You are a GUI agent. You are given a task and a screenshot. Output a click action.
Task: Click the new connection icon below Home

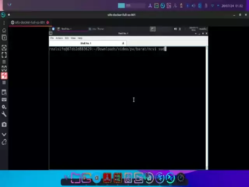point(4,38)
